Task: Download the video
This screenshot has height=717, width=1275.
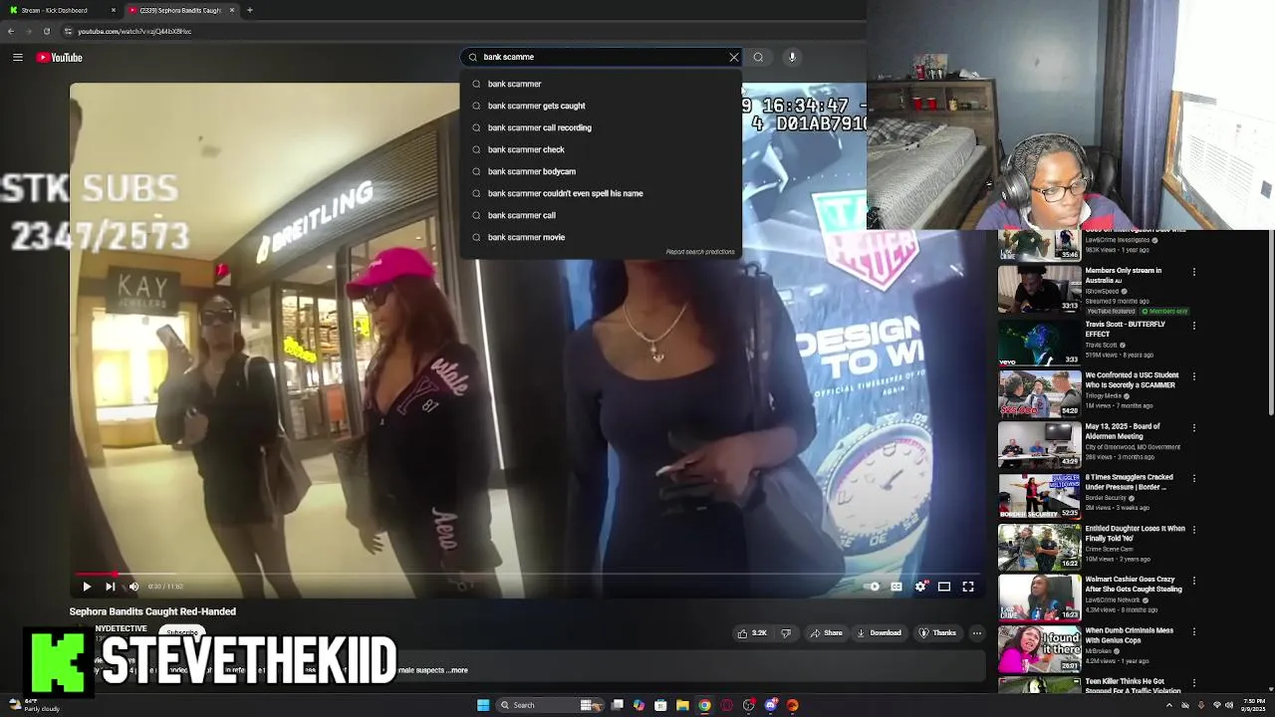Action: pyautogui.click(x=880, y=633)
